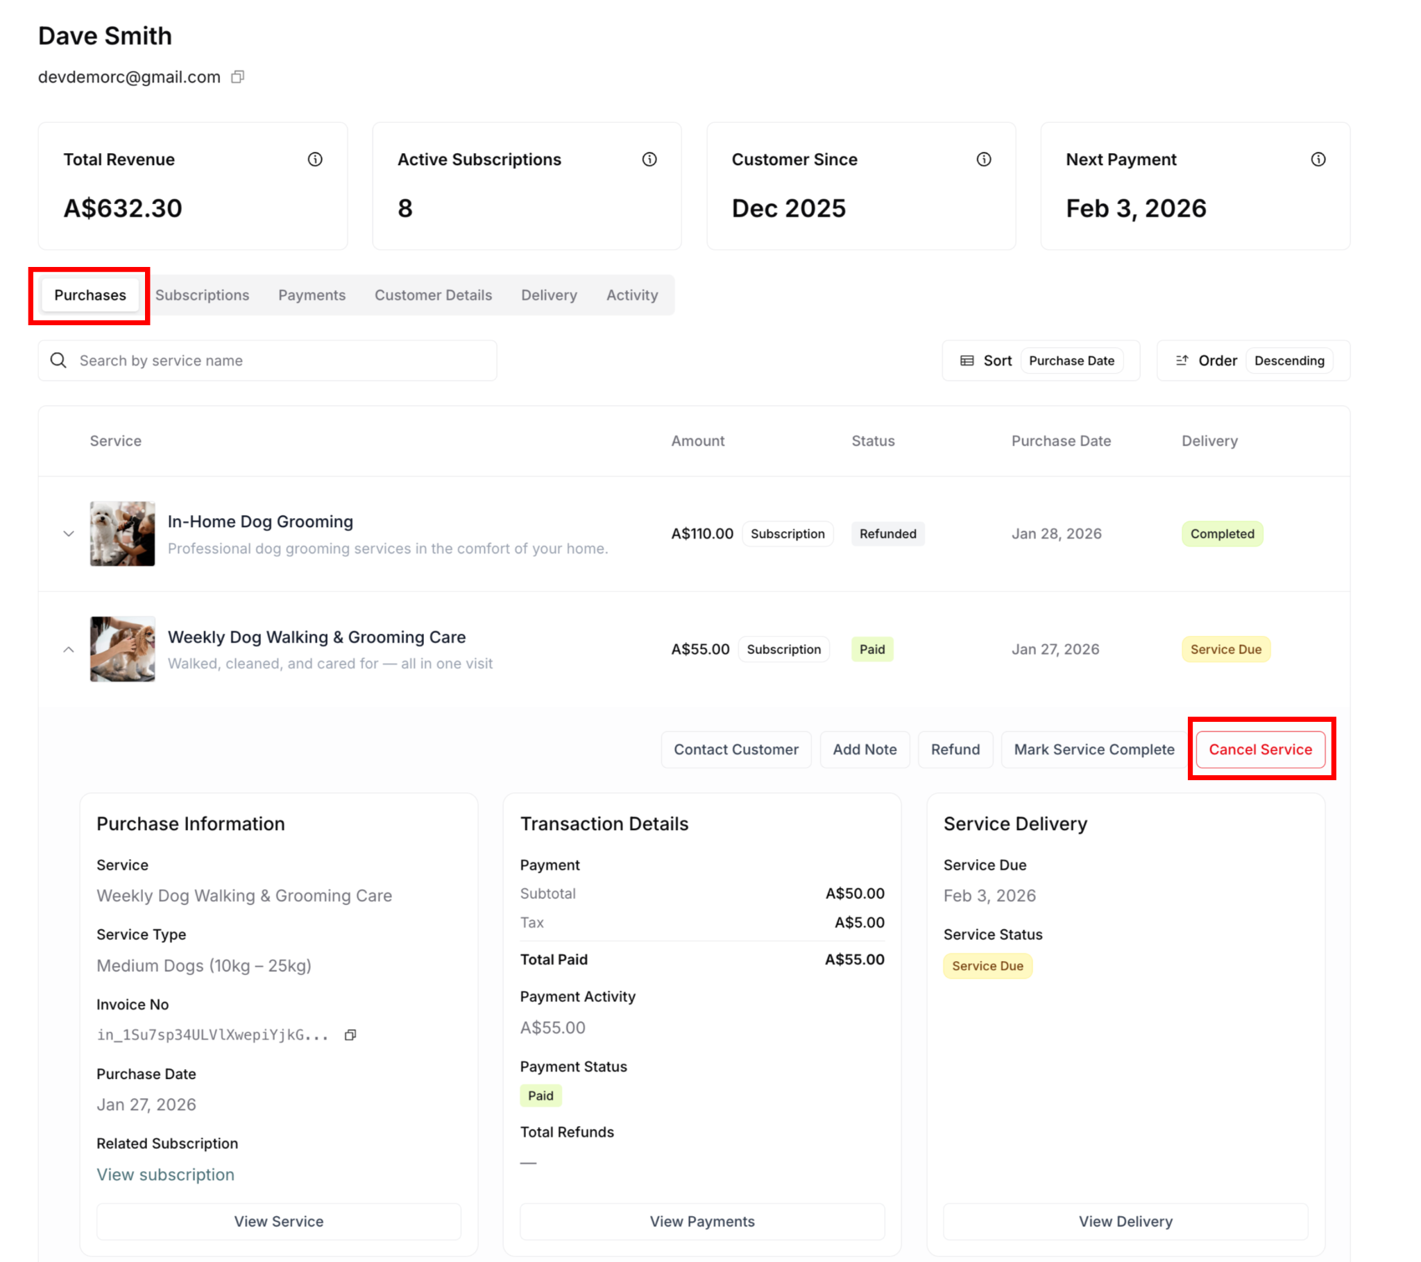Click Next Payment info icon
The height and width of the screenshot is (1262, 1421).
(1318, 159)
